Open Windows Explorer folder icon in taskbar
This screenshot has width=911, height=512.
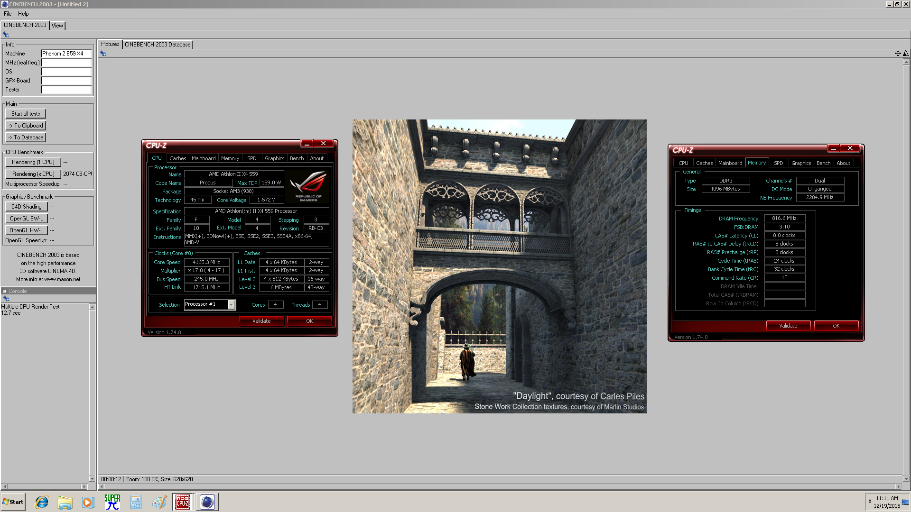click(65, 502)
